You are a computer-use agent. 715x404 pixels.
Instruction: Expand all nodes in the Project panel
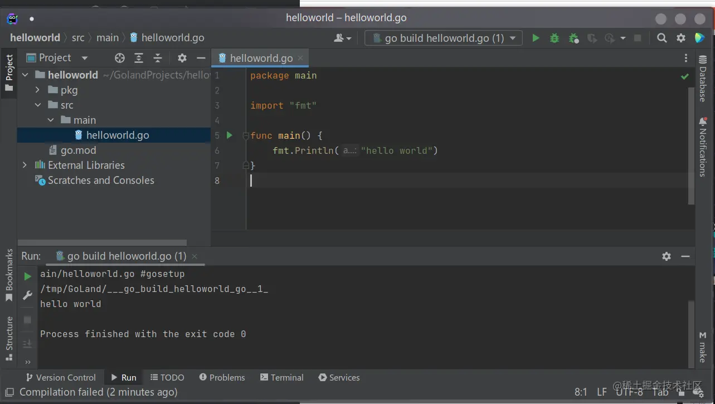tap(139, 58)
